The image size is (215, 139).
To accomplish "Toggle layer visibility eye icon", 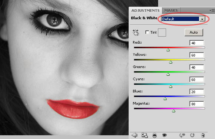I will pyautogui.click(x=164, y=135).
